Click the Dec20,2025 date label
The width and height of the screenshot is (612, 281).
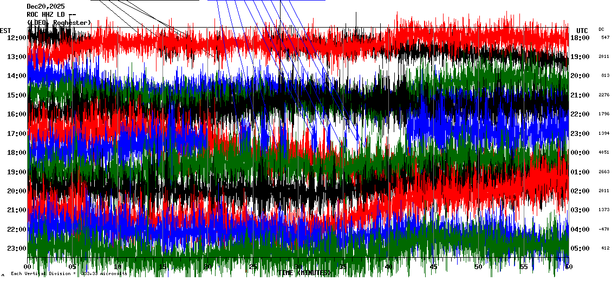click(45, 6)
